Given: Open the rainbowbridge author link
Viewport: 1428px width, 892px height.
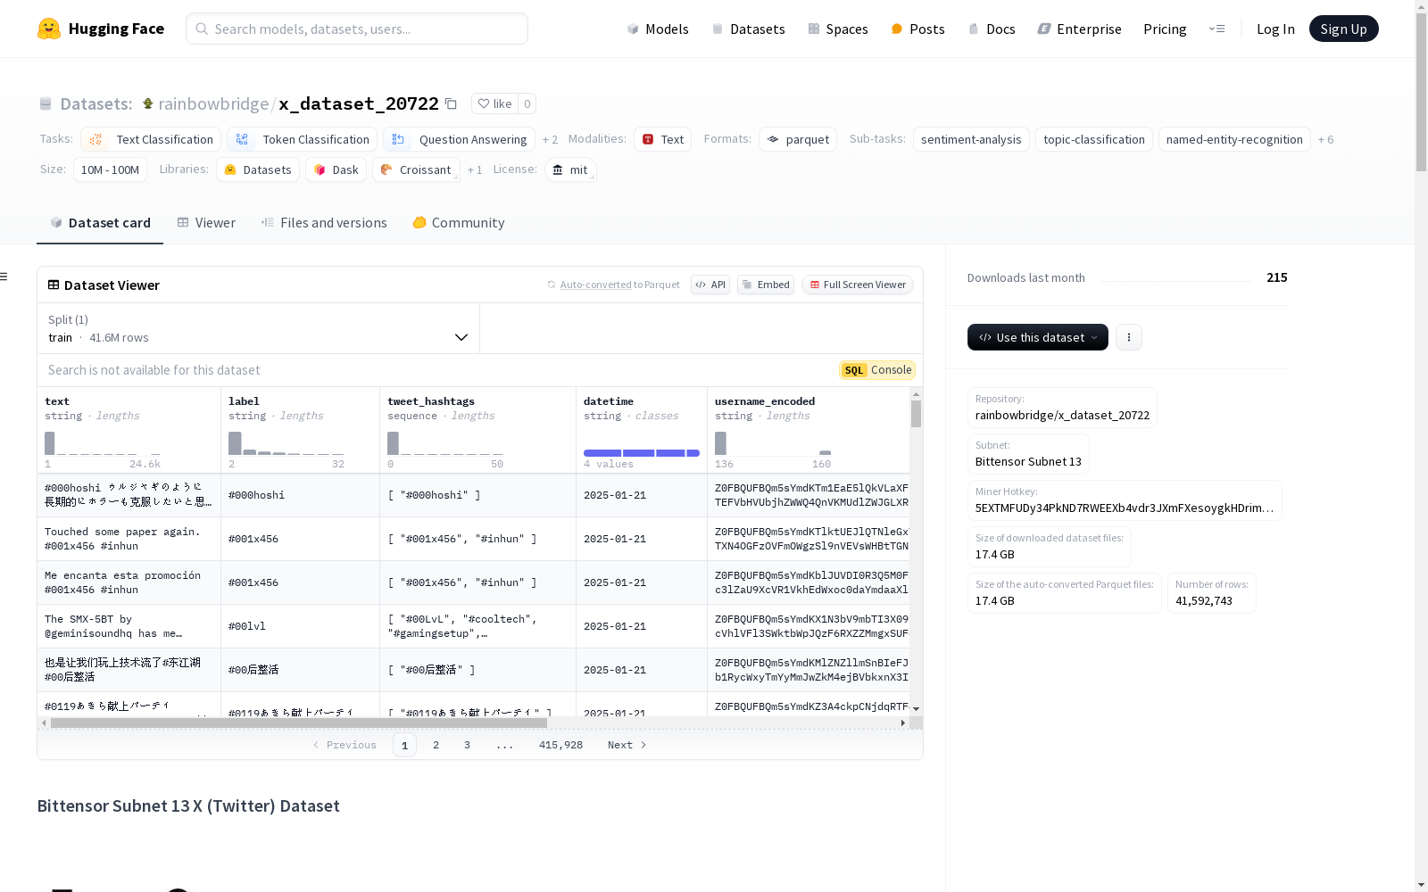Looking at the screenshot, I should point(213,103).
